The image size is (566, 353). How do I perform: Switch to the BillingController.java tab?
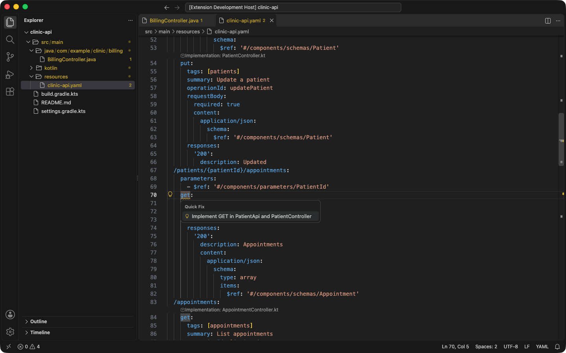[x=176, y=20]
